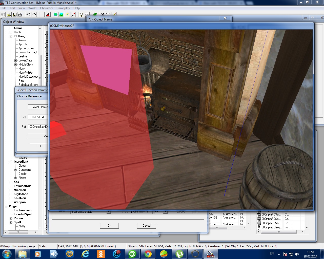
Task: Open the World menu
Action: click(32, 8)
